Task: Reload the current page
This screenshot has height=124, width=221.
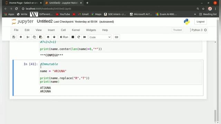Action: [x=16, y=9]
